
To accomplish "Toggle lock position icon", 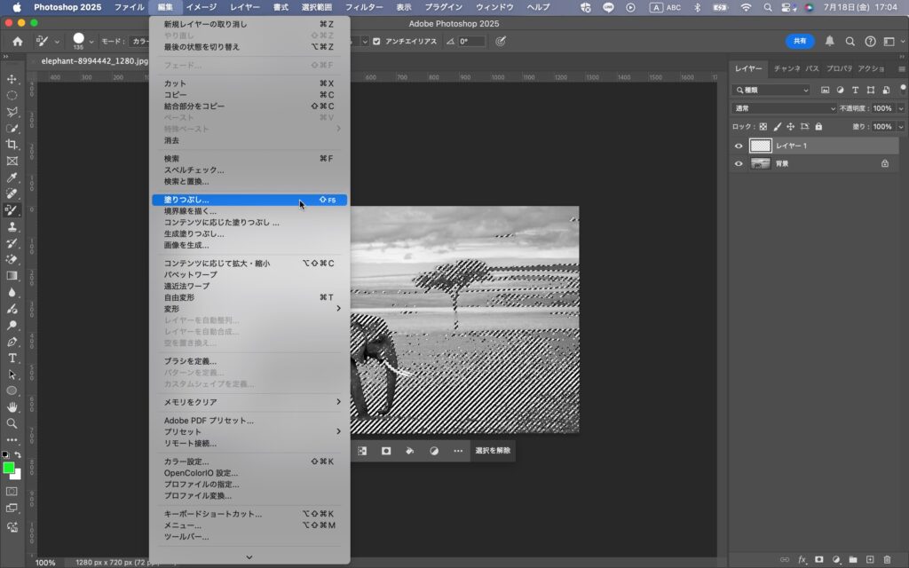I will tap(790, 126).
